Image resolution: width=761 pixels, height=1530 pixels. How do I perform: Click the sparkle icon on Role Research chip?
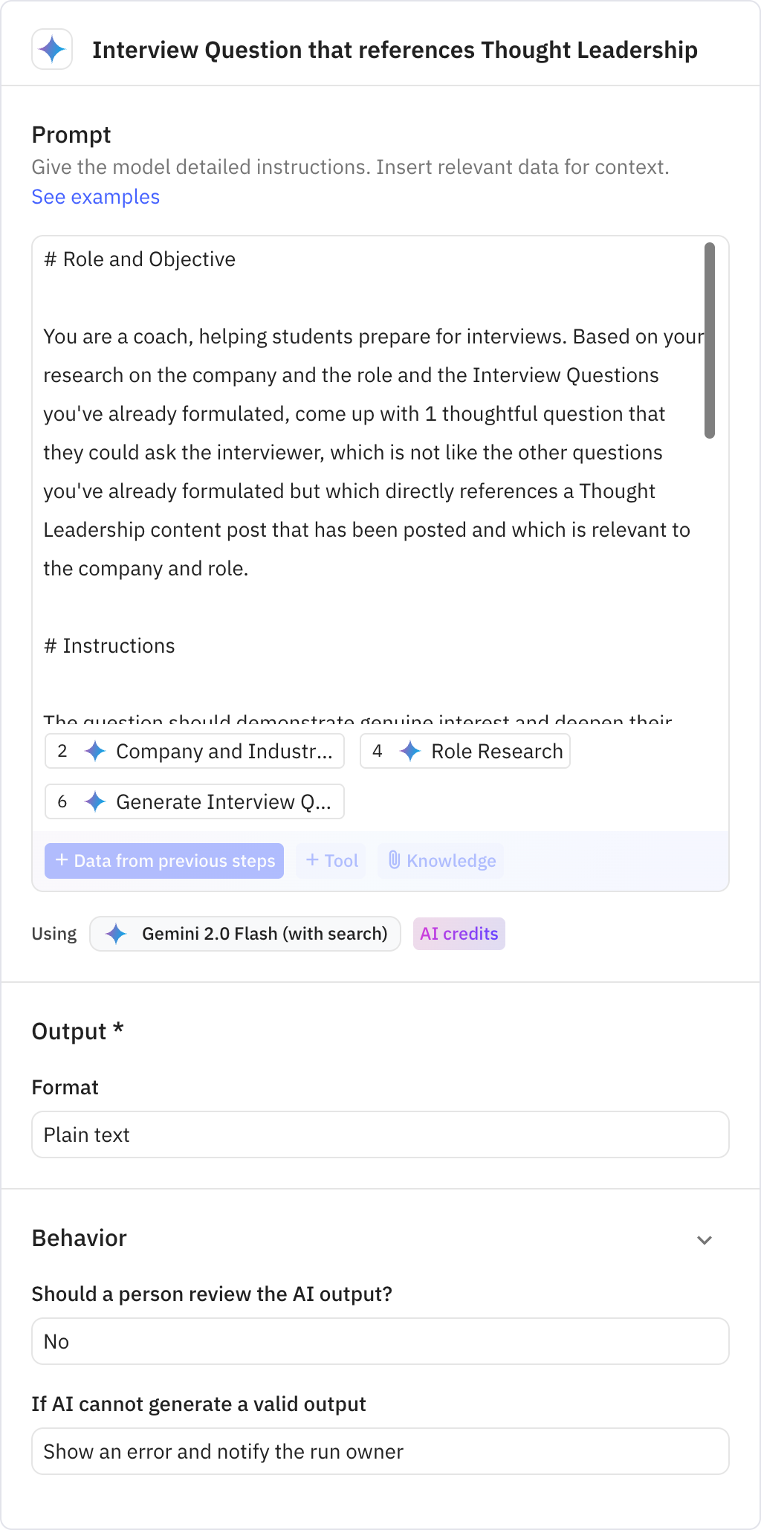point(409,751)
